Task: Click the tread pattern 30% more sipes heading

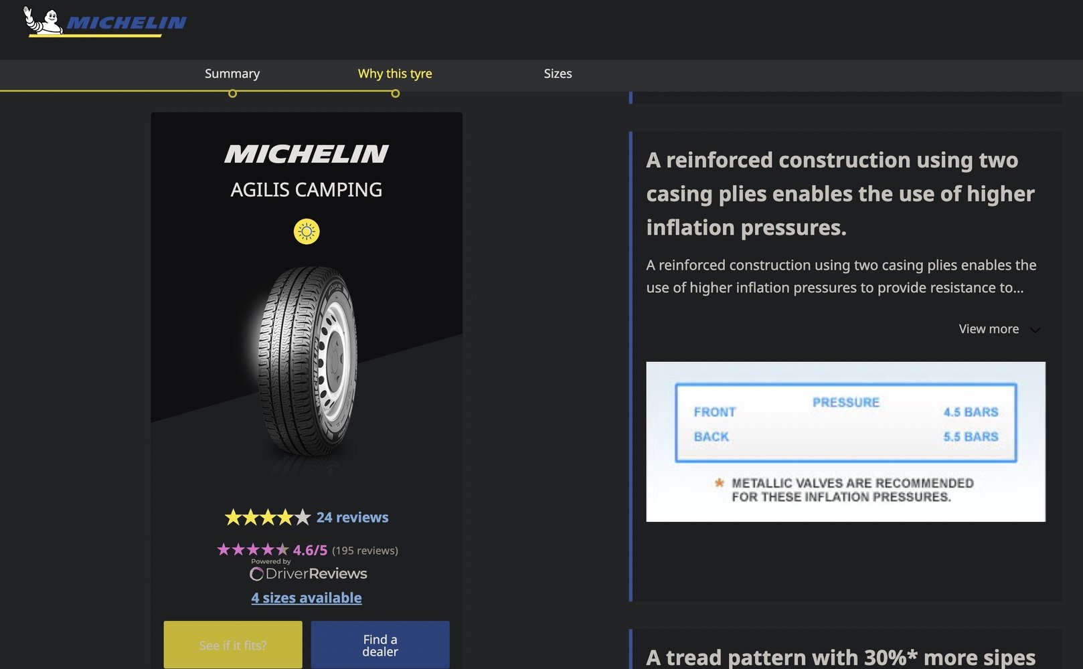Action: (841, 657)
